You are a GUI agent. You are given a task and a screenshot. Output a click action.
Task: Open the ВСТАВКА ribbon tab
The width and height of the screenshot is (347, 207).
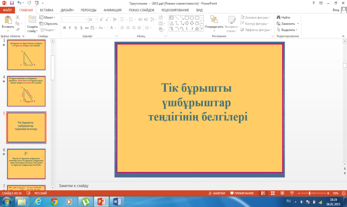coord(47,10)
